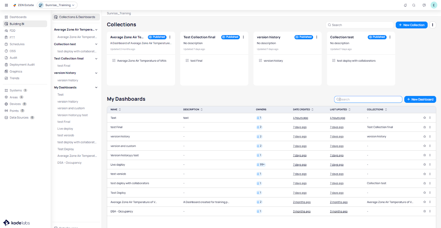The image size is (441, 228).
Task: Favorite the version history dashboard row
Action: click(424, 136)
